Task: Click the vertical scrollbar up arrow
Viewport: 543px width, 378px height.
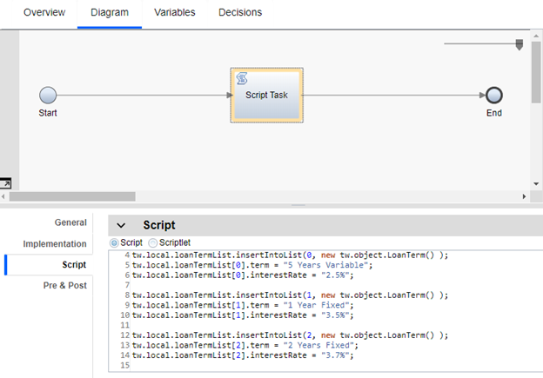Action: tap(535, 35)
